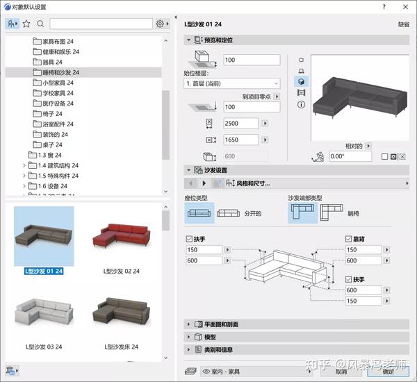417x382 pixels.
Task: Go to next sofa settings page
Action: pyautogui.click(x=204, y=183)
